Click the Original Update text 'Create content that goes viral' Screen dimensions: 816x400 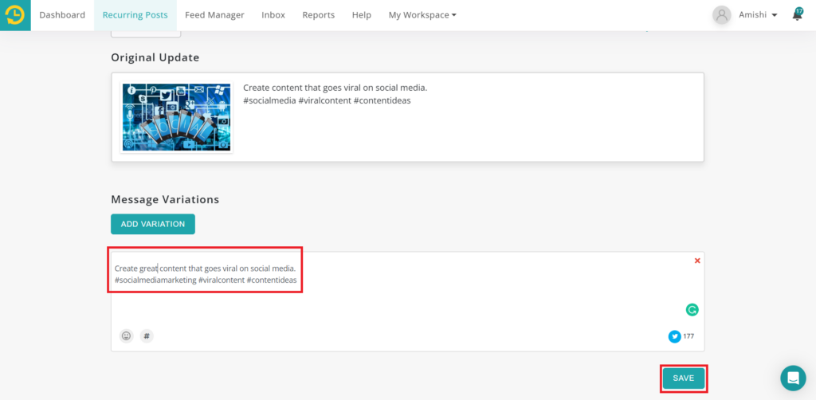tap(335, 88)
